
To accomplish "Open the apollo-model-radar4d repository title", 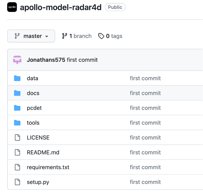I will [61, 7].
